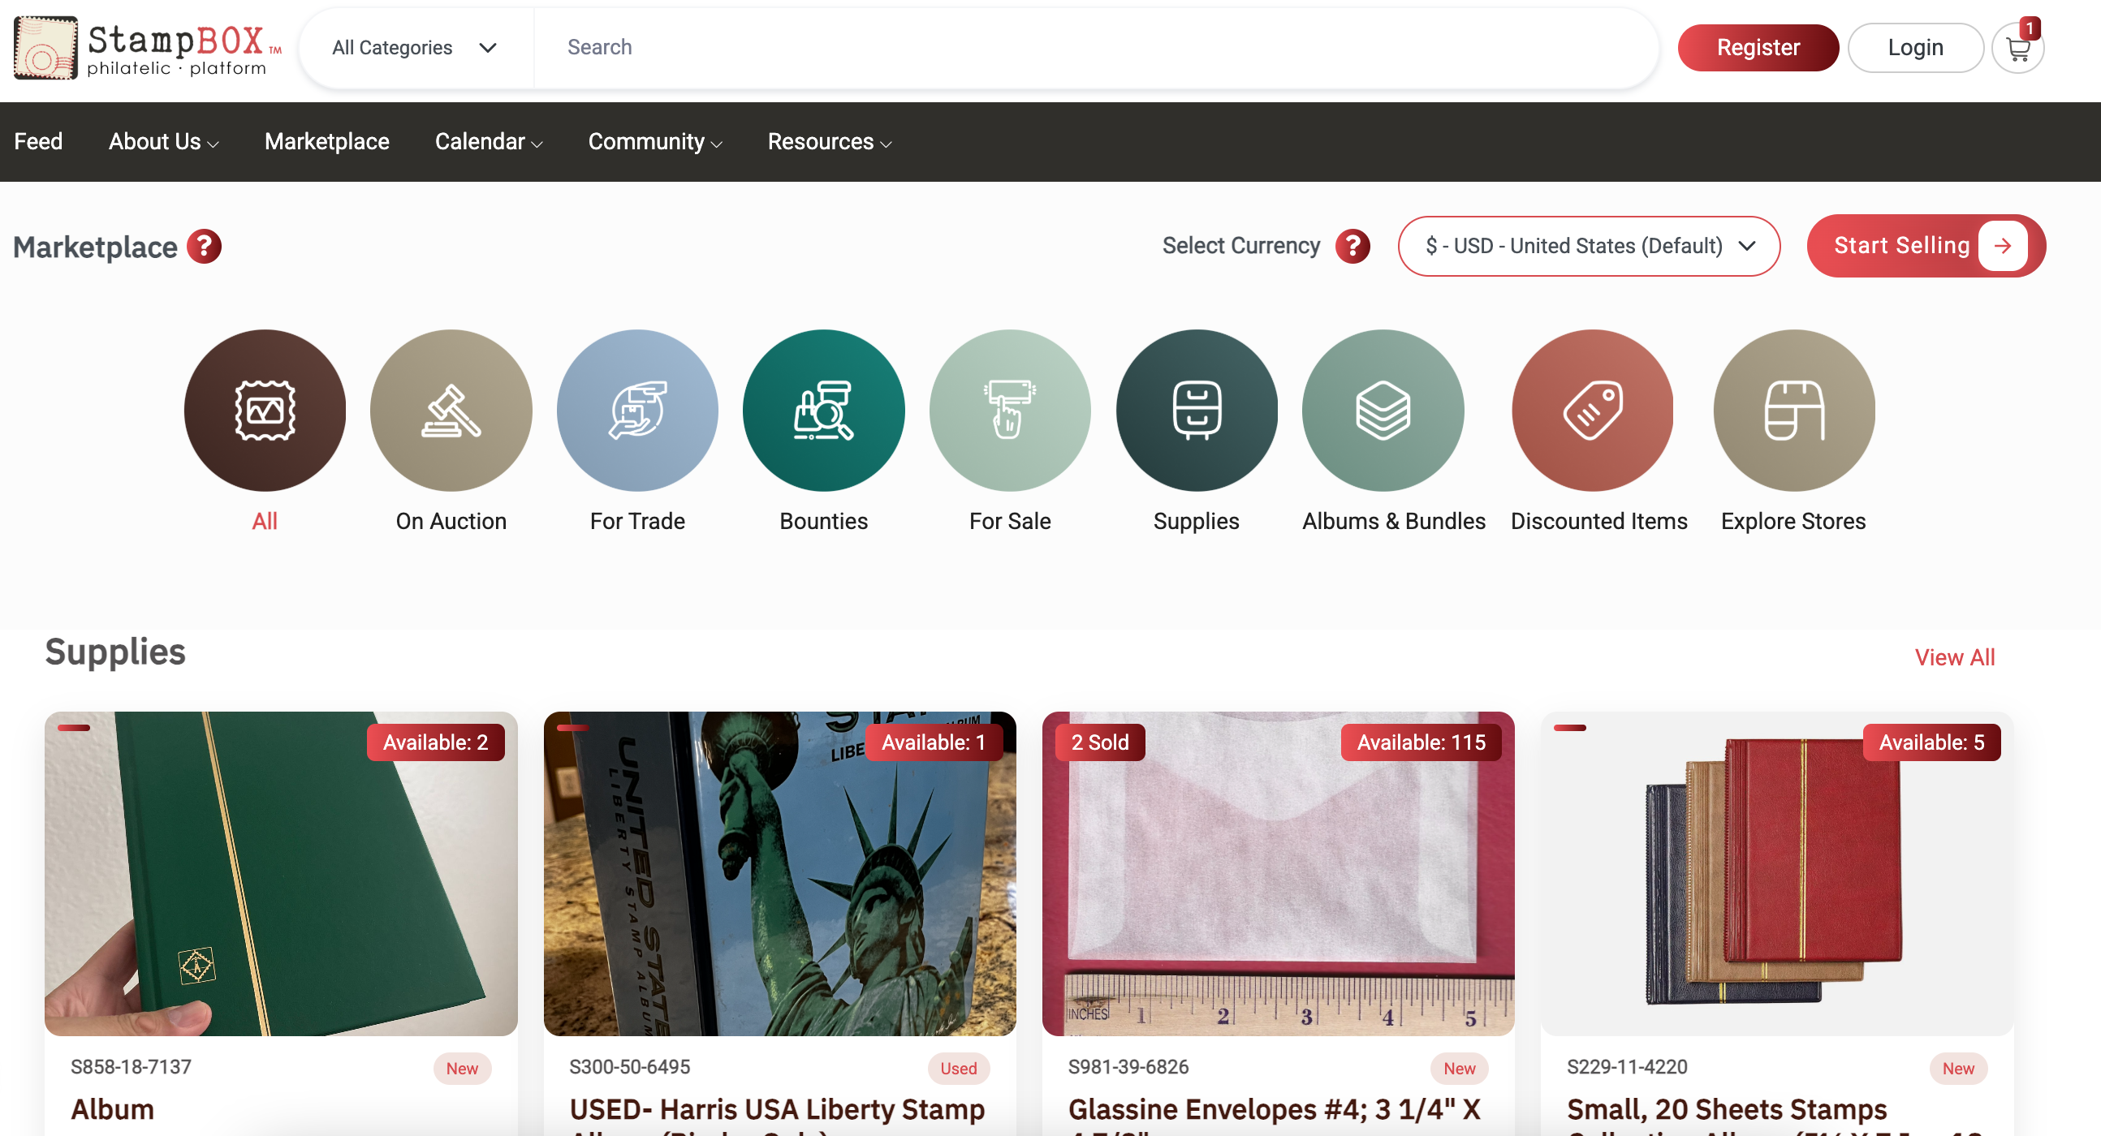Image resolution: width=2101 pixels, height=1136 pixels.
Task: Expand the All Categories dropdown
Action: tap(414, 47)
